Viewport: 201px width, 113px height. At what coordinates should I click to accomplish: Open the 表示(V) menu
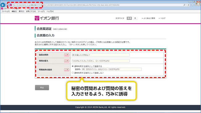click(x=21, y=11)
